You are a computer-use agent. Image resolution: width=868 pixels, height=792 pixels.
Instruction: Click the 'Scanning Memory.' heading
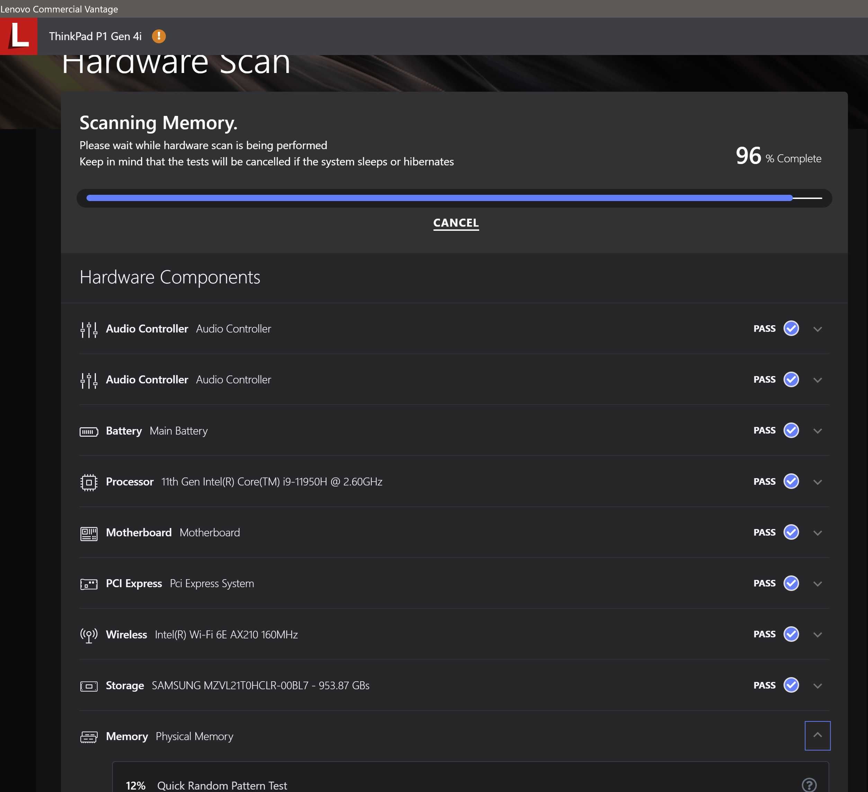coord(159,123)
